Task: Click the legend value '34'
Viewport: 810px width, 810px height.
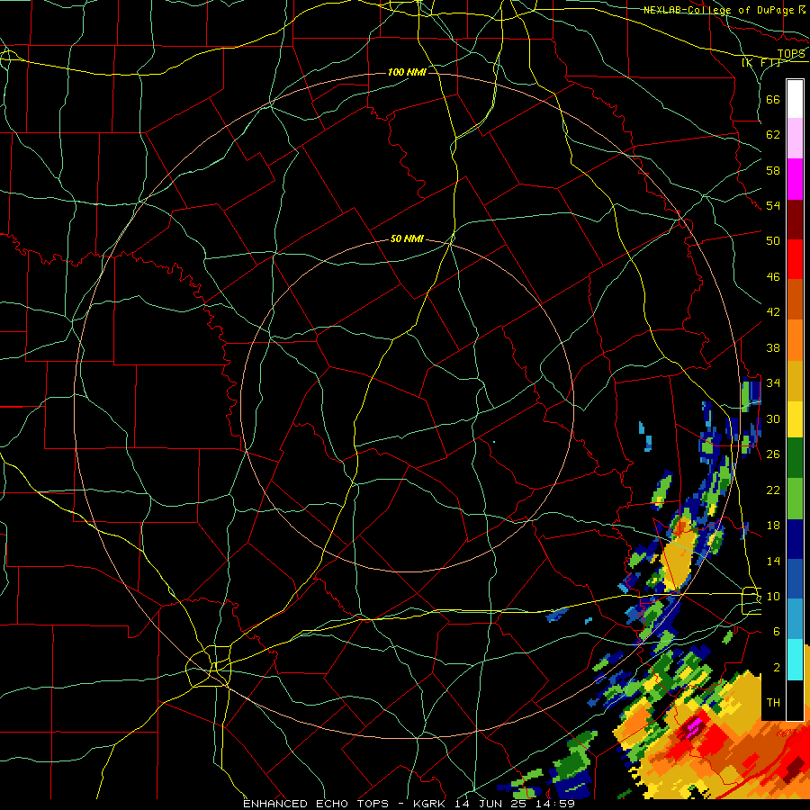Action: click(x=773, y=383)
